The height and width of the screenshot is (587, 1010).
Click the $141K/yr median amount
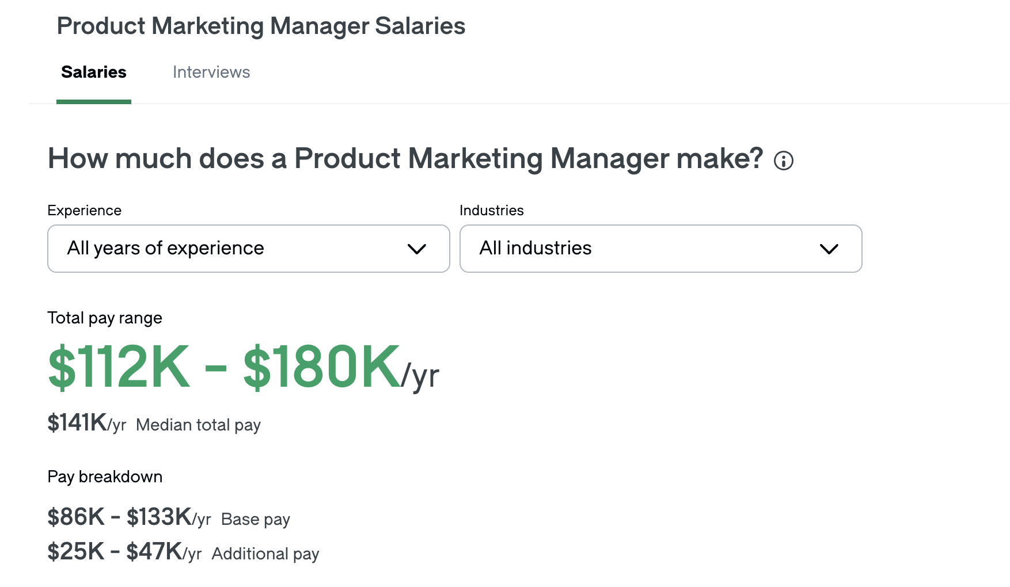tap(86, 423)
